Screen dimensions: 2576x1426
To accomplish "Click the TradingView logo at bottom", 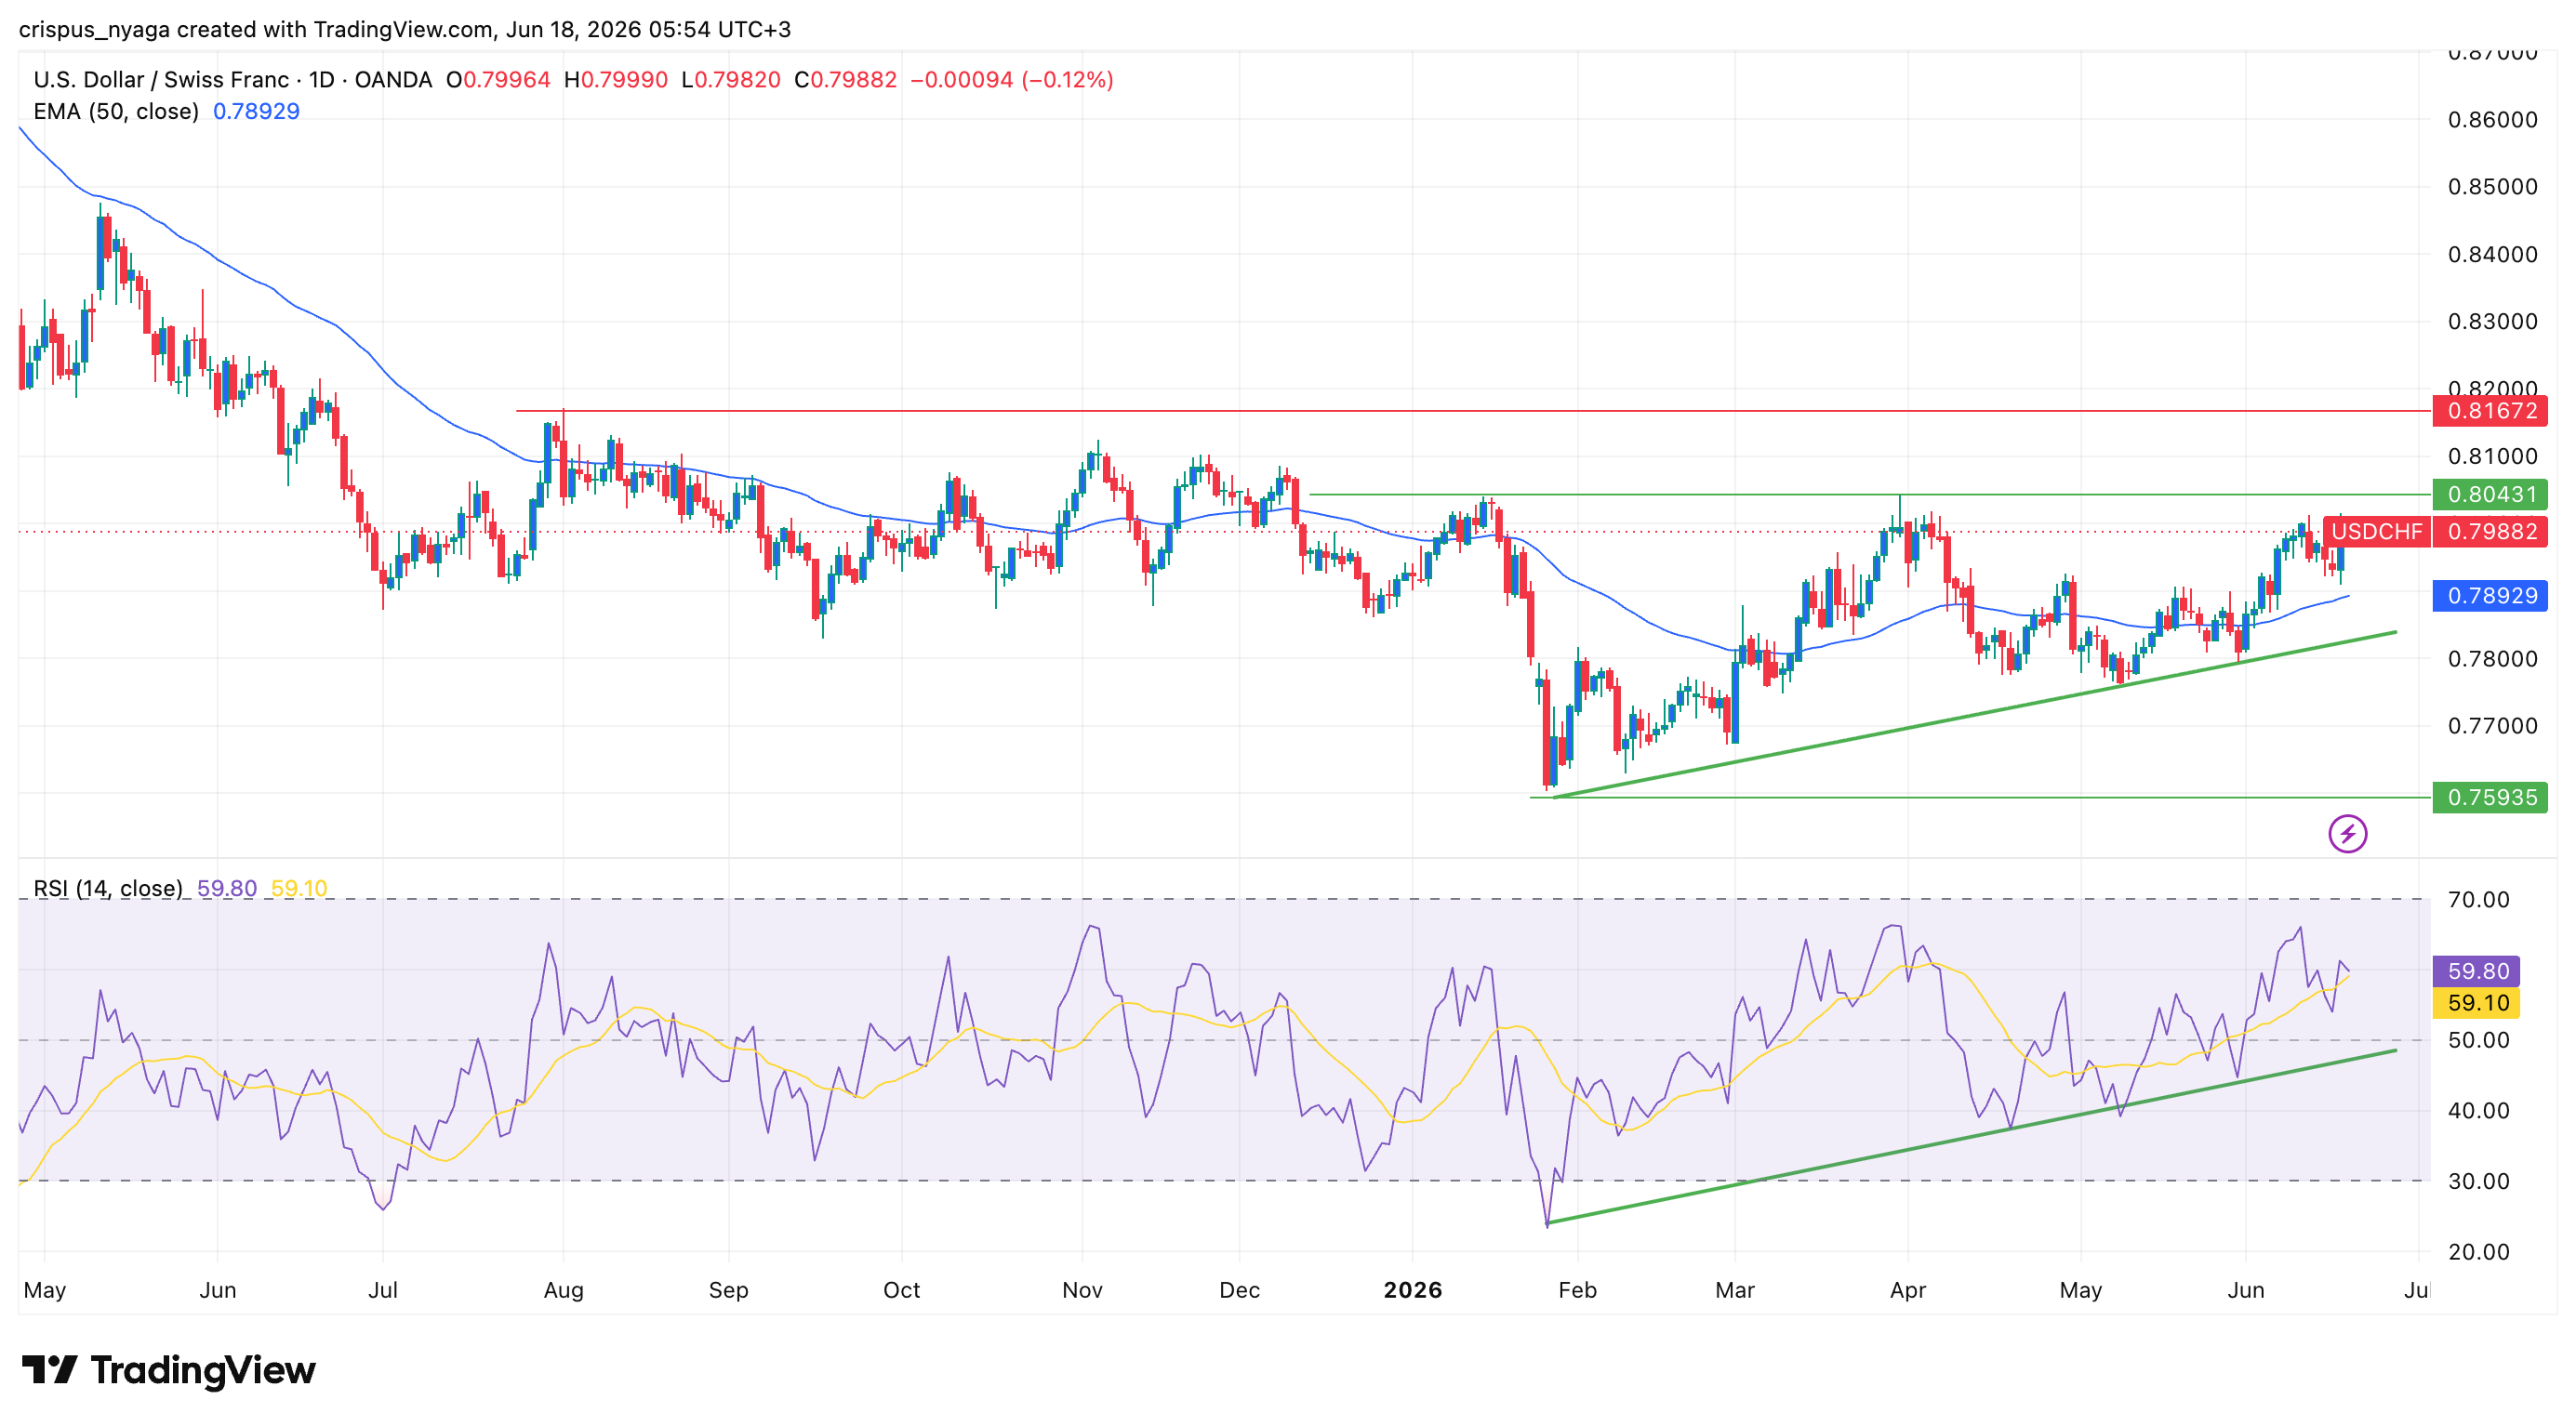I will [x=168, y=1369].
